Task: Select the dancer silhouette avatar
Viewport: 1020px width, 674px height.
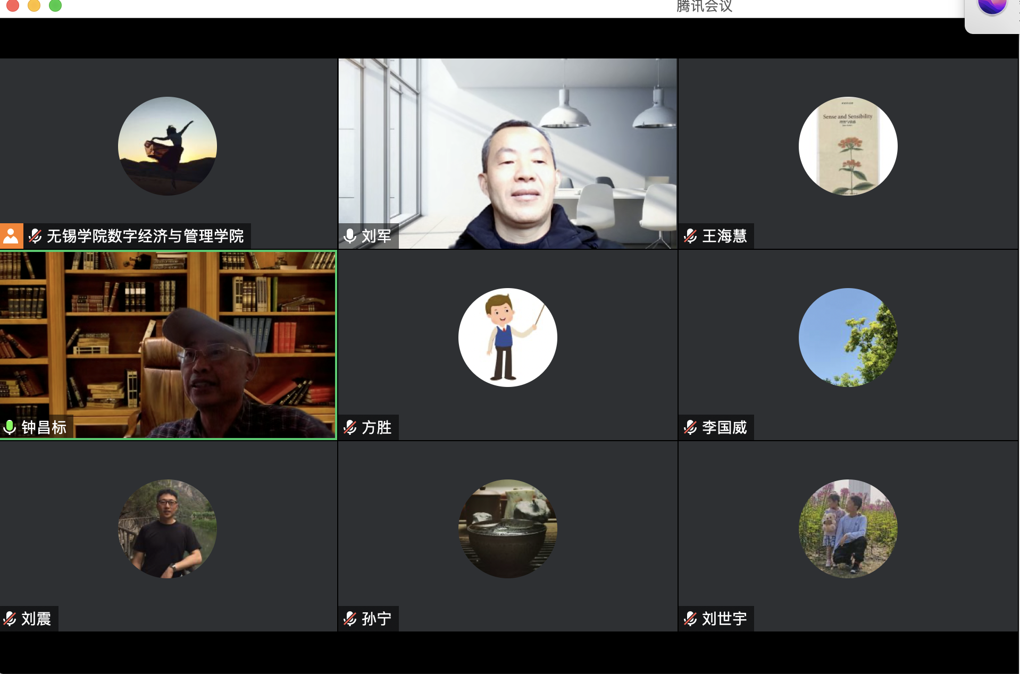Action: coord(168,146)
